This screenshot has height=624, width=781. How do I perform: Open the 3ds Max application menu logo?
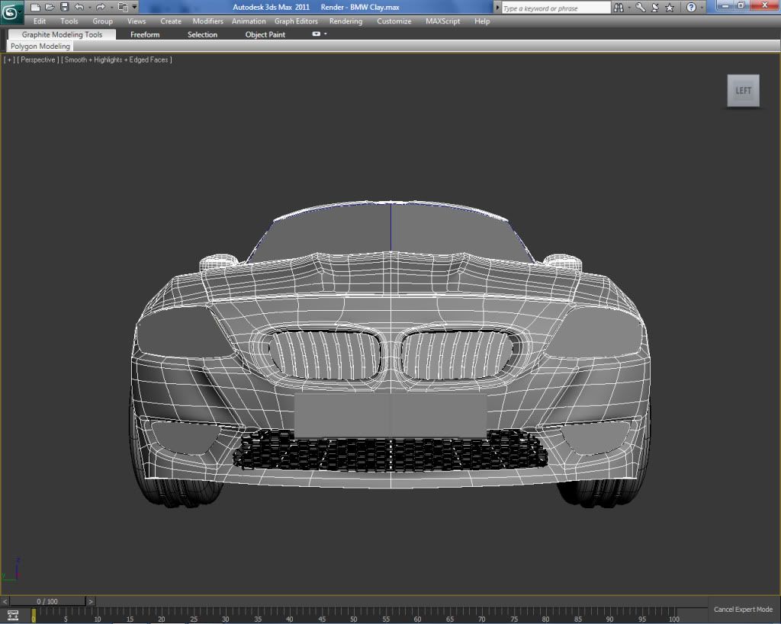(x=11, y=12)
